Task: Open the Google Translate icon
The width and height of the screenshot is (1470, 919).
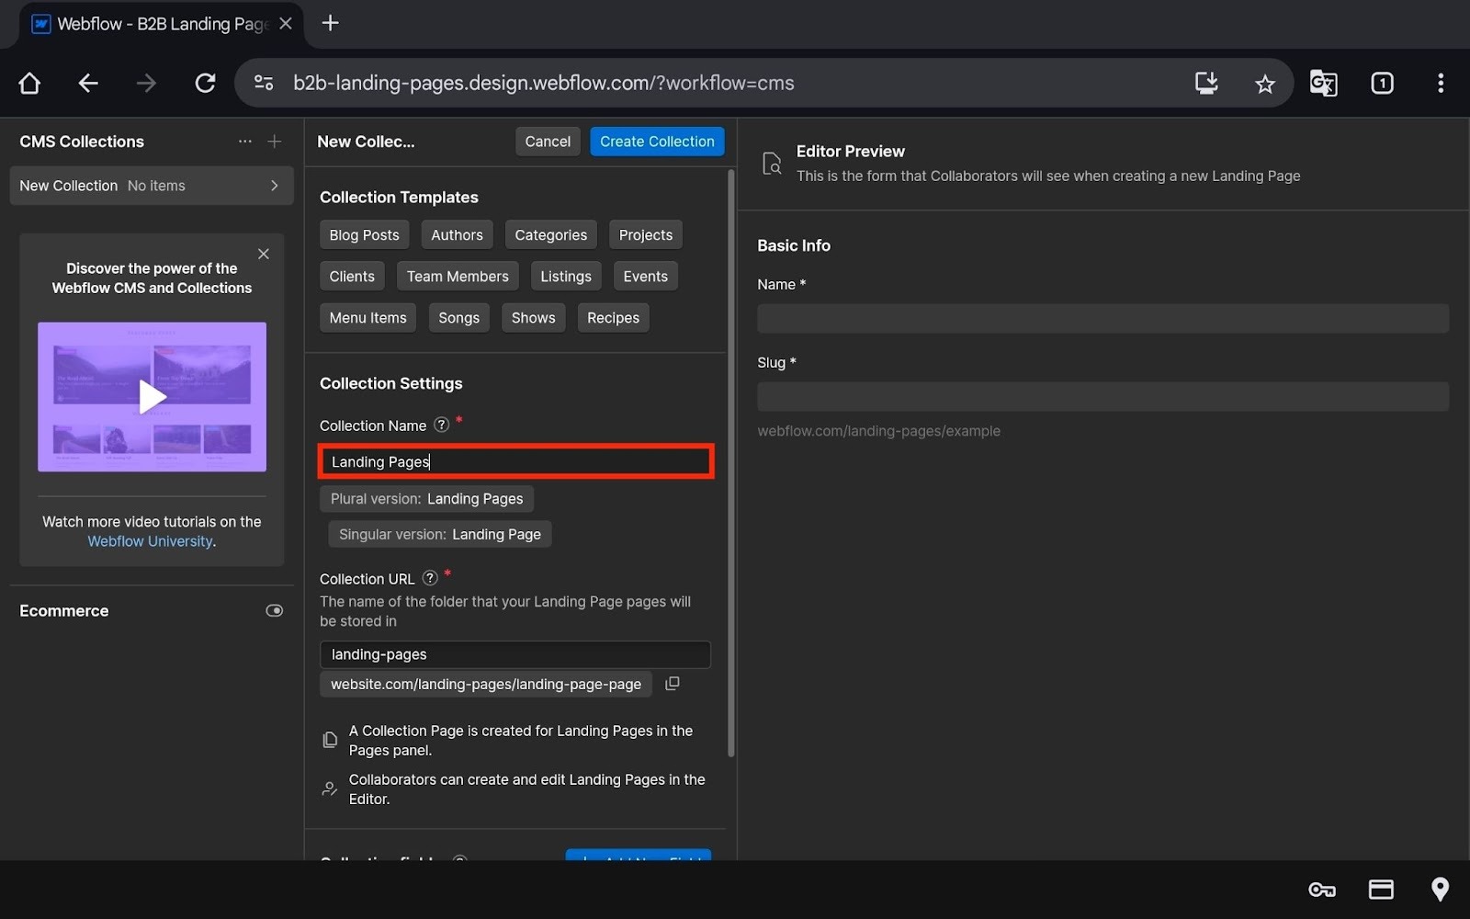Action: point(1323,84)
